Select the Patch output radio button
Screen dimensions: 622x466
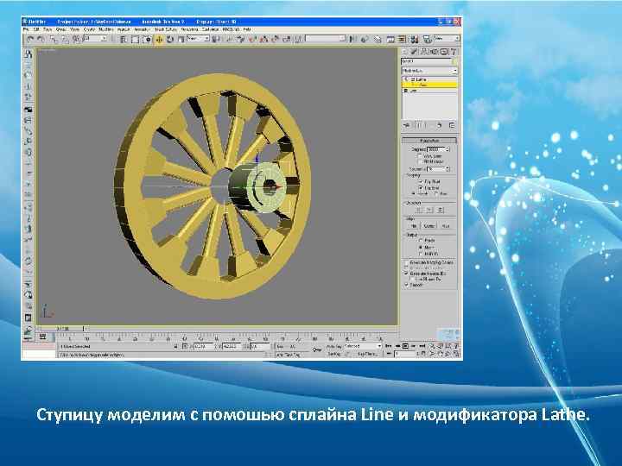(x=421, y=241)
